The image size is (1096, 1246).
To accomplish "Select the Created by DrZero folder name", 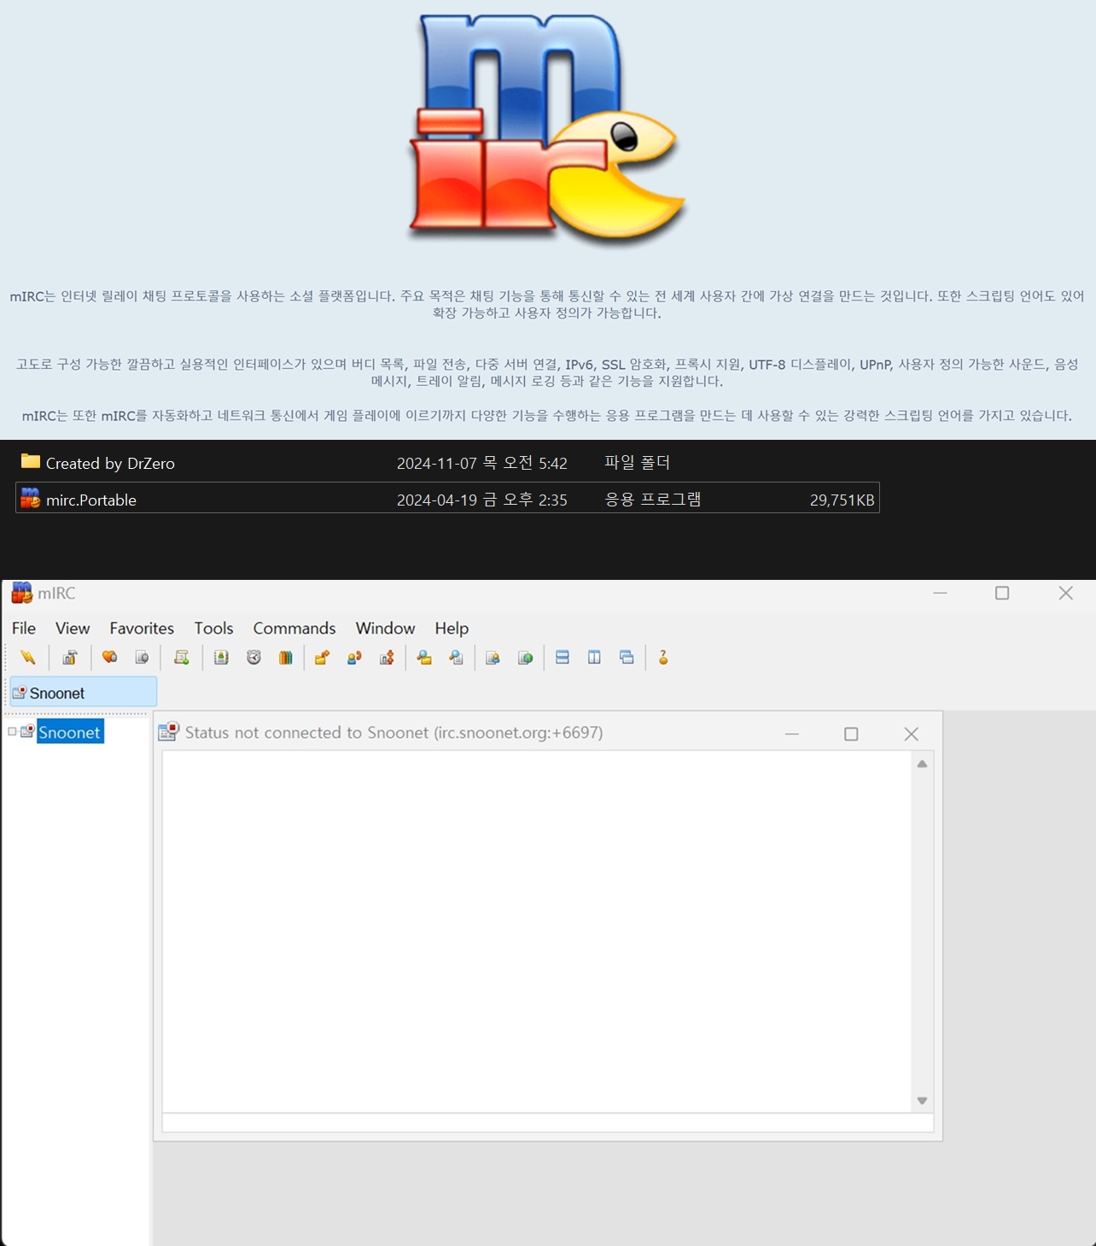I will tap(110, 463).
